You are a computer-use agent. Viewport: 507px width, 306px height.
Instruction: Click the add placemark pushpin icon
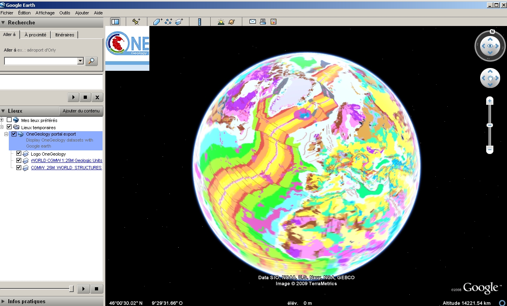click(136, 22)
